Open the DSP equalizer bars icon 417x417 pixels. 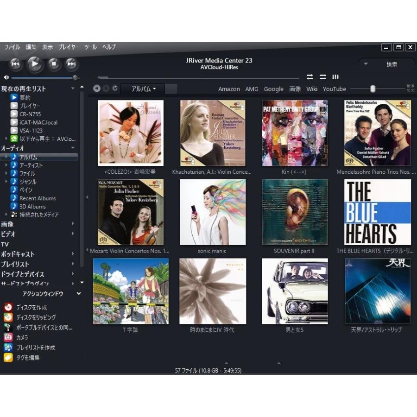point(335,77)
